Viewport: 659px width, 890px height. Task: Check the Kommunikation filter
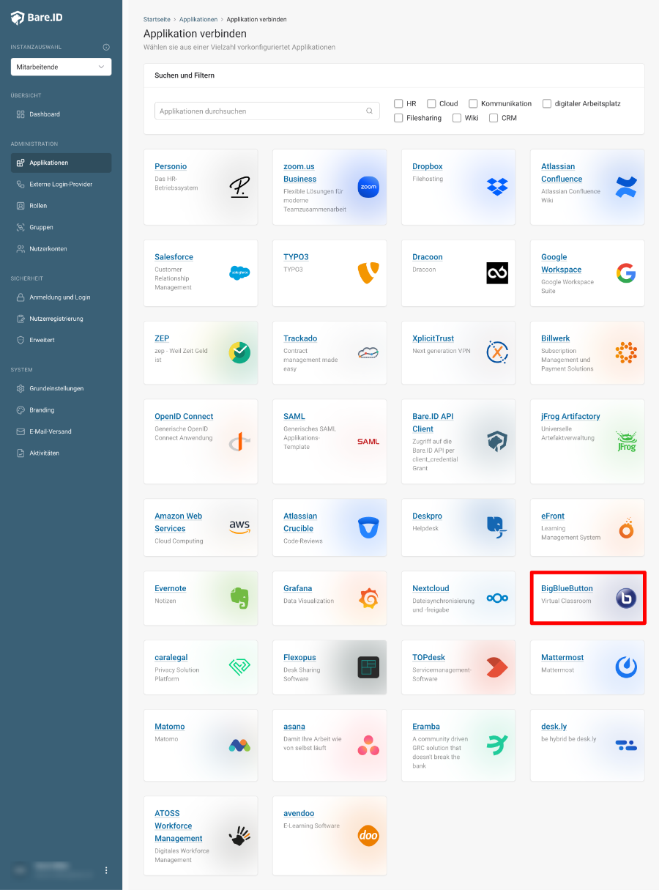click(x=473, y=103)
